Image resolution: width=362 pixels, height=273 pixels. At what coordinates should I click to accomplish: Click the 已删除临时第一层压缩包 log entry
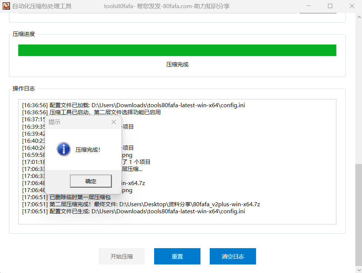[80, 197]
